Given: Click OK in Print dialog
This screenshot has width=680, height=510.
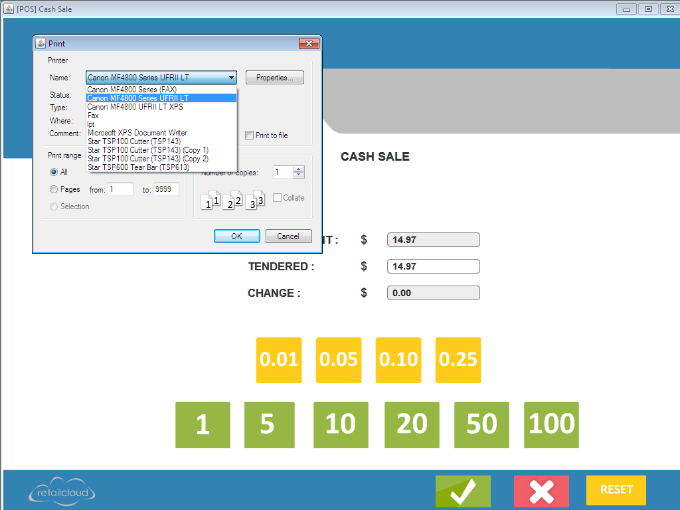Looking at the screenshot, I should (237, 236).
